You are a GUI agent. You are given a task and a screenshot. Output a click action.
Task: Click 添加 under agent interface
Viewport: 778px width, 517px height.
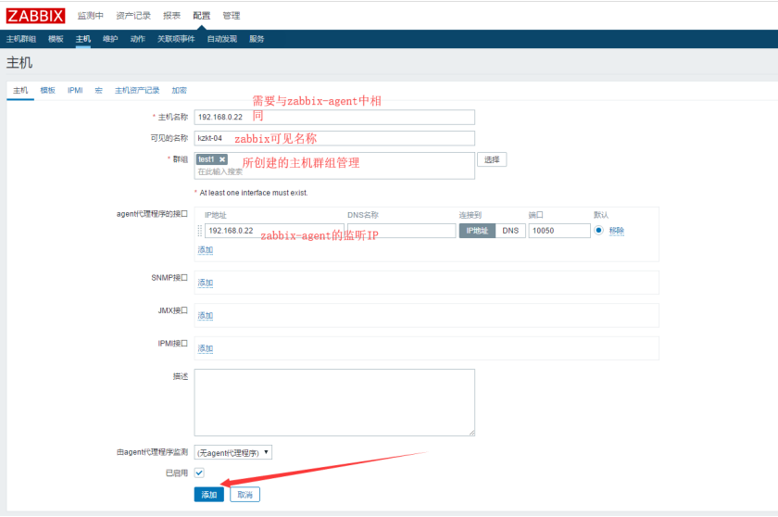(206, 249)
